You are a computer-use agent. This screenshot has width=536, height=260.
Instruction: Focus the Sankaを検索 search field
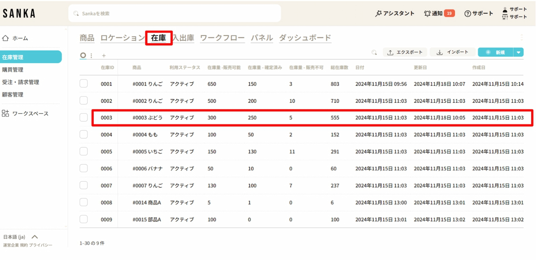(174, 14)
